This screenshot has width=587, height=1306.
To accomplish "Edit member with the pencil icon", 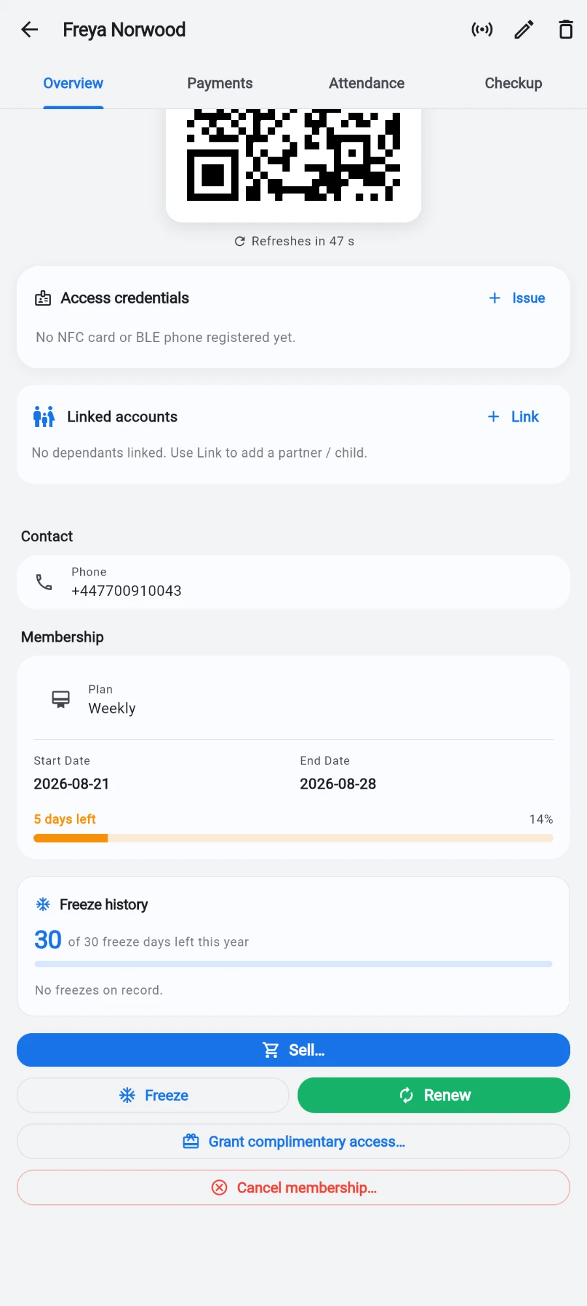I will click(x=524, y=29).
